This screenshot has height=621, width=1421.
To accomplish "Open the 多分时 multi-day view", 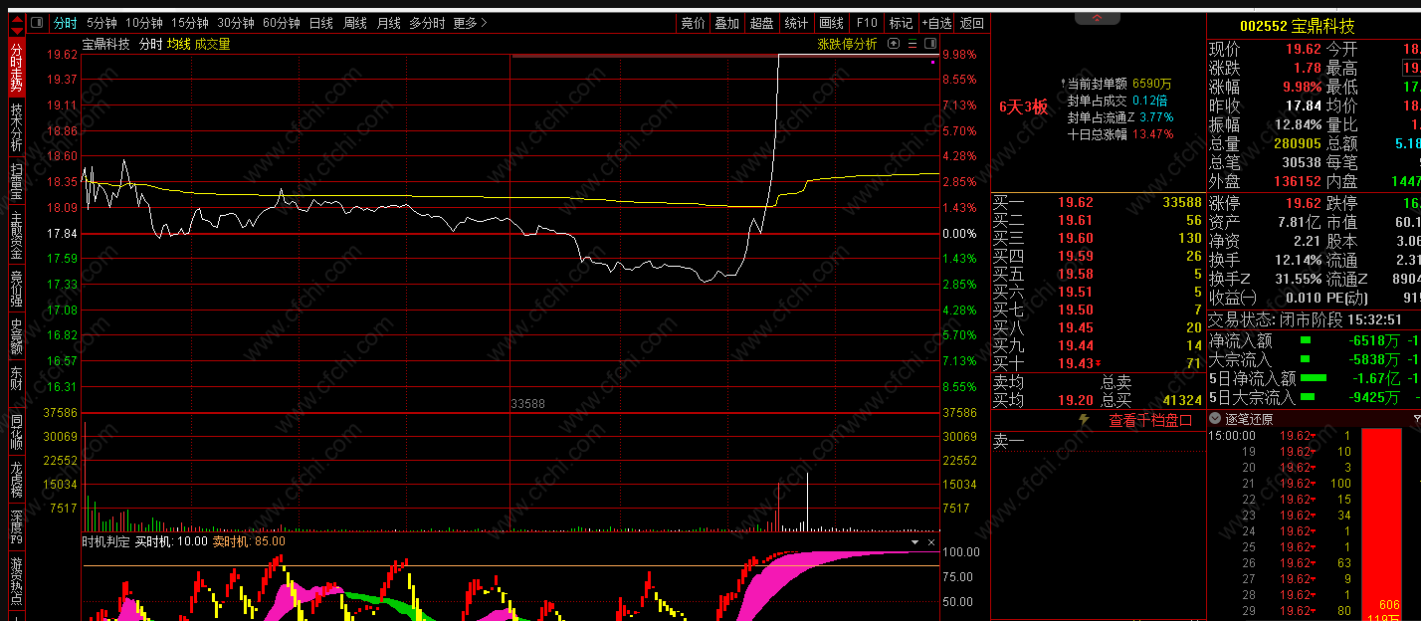I will 427,23.
